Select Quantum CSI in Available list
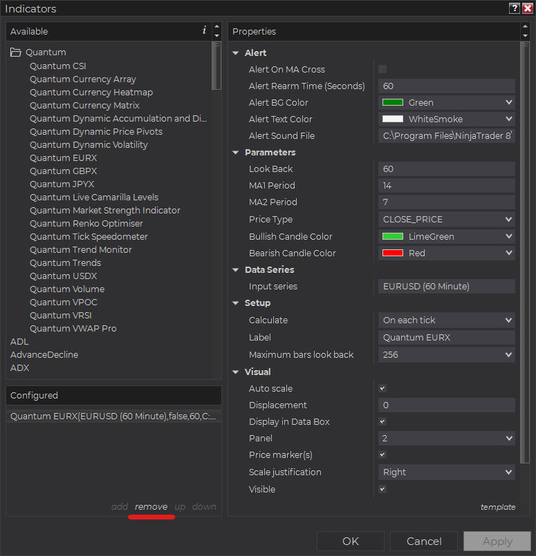The image size is (536, 556). pyautogui.click(x=58, y=66)
